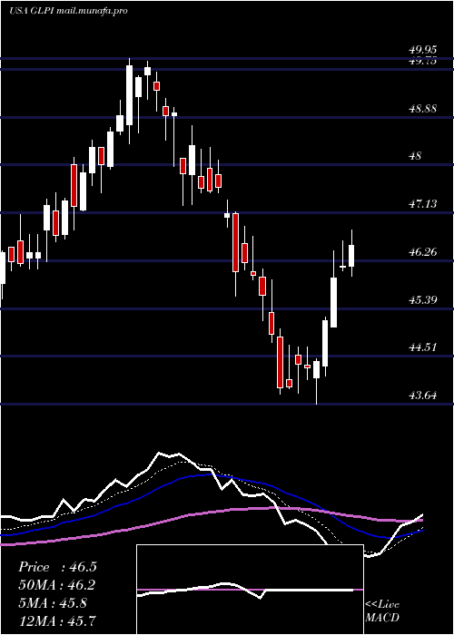Image resolution: width=454 pixels, height=635 pixels.
Task: Select the 44.51 price level label
Action: (423, 347)
